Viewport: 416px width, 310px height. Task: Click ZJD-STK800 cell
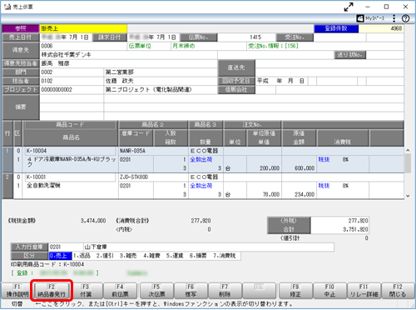point(153,177)
